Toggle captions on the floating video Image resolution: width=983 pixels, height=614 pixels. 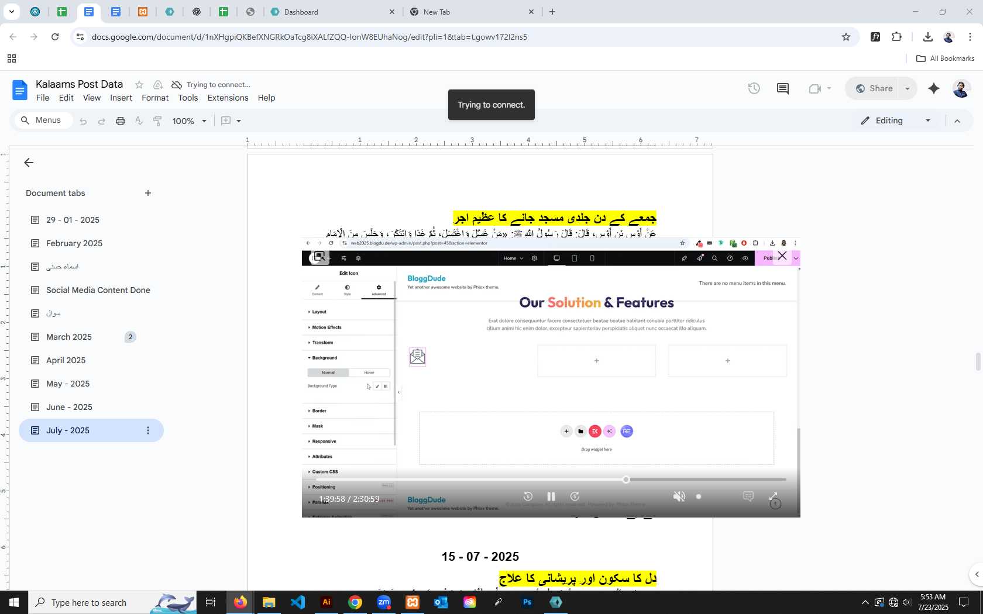click(x=748, y=496)
